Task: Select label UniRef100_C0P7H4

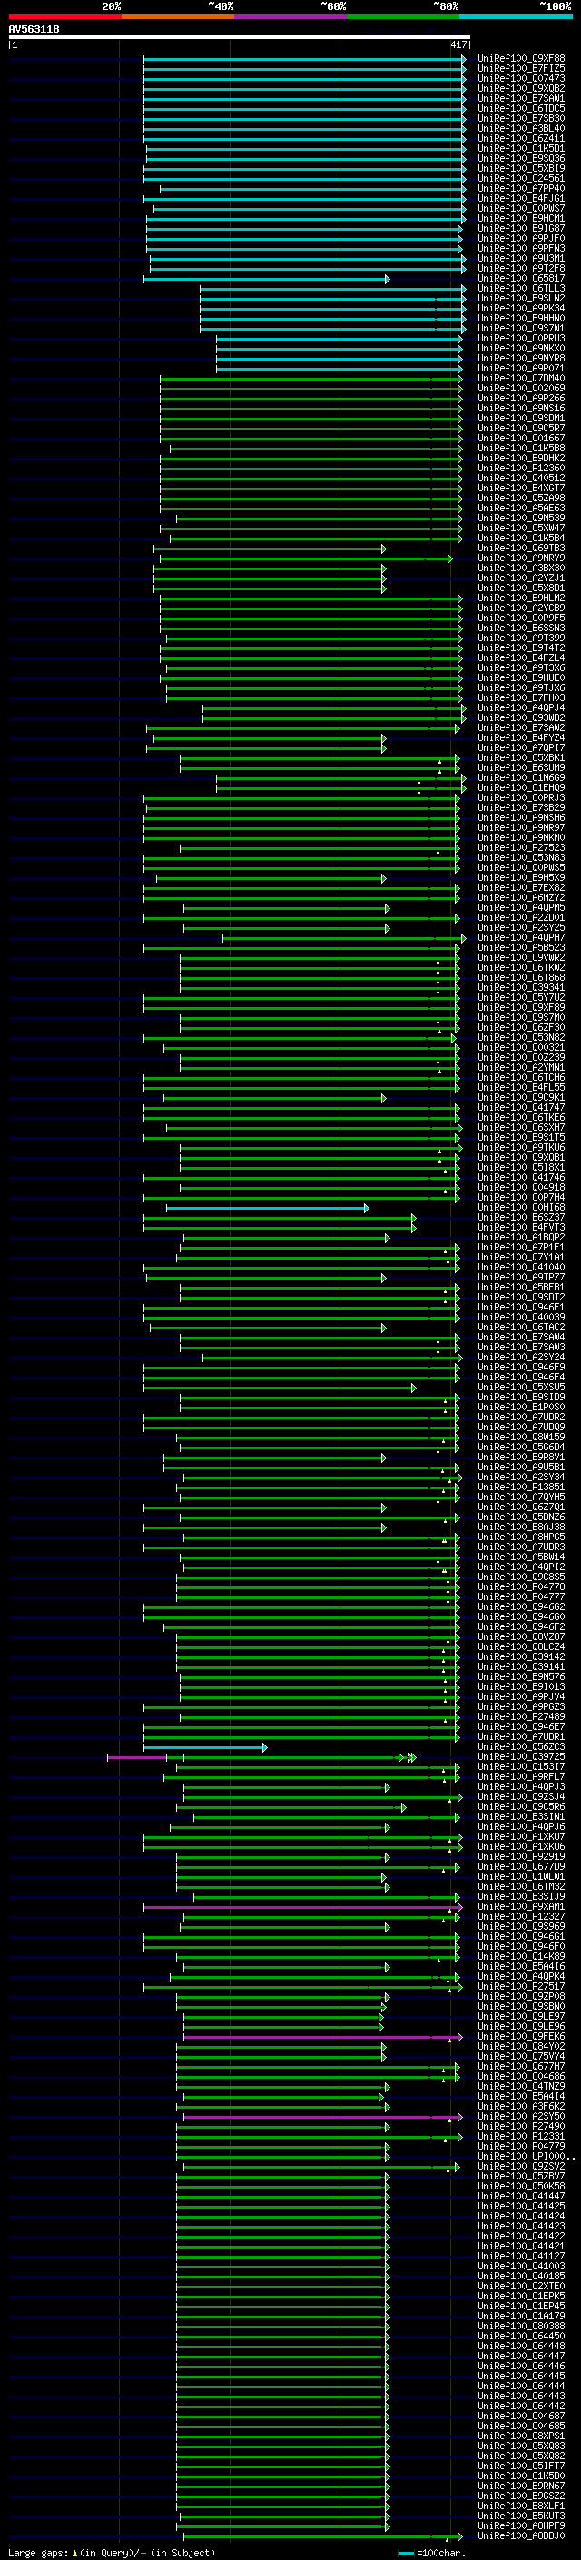Action: tap(520, 1198)
